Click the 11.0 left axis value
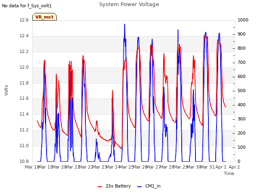The width and height of the screenshot is (259, 194). pyautogui.click(x=24, y=146)
